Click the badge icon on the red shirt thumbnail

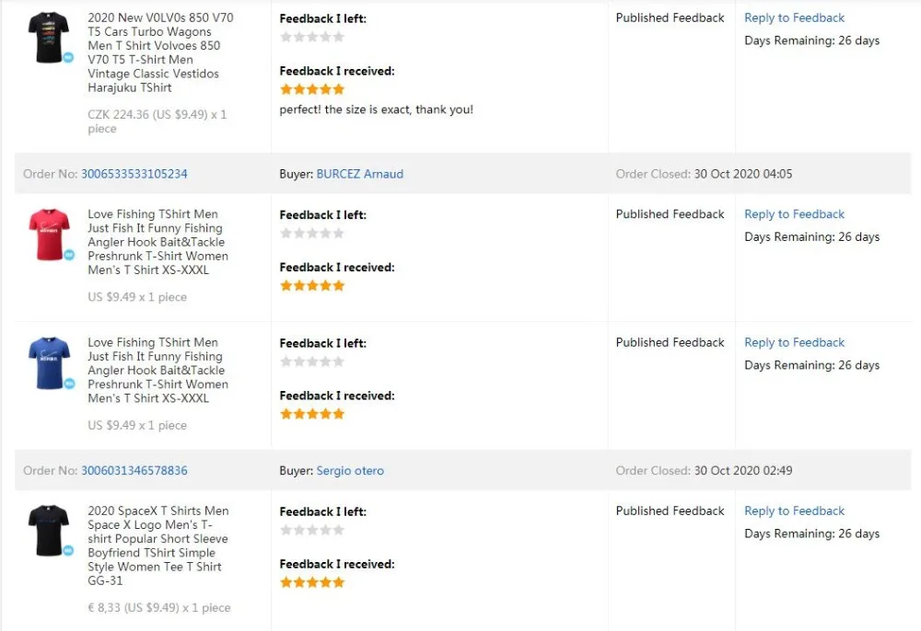(x=68, y=255)
